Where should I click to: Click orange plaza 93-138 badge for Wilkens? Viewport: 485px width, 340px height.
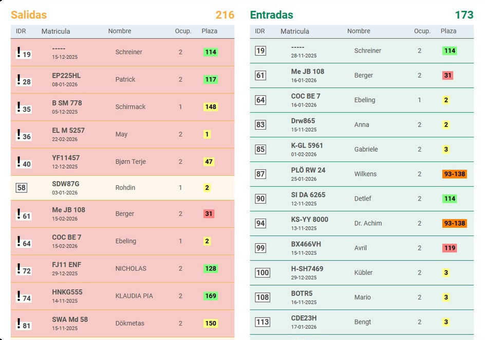(454, 174)
